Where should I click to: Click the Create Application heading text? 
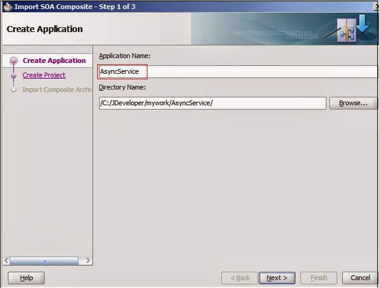tap(45, 29)
